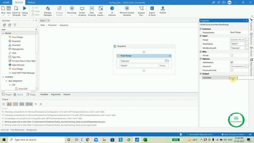
Task: Collapse App Integration tree node
Action: coord(6,81)
